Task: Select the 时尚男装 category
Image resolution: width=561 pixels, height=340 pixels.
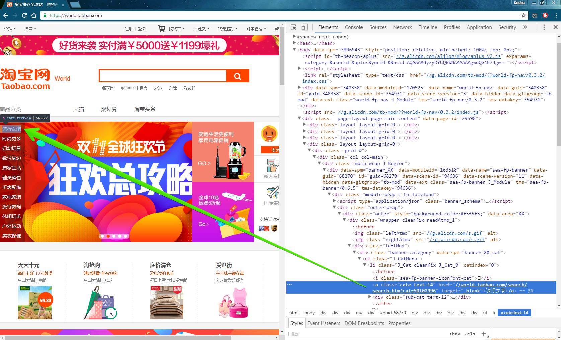Action: [x=12, y=139]
